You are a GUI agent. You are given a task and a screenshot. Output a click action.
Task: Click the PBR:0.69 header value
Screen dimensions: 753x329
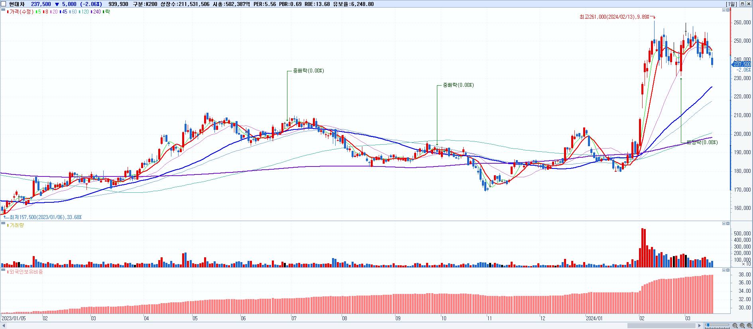(290, 4)
